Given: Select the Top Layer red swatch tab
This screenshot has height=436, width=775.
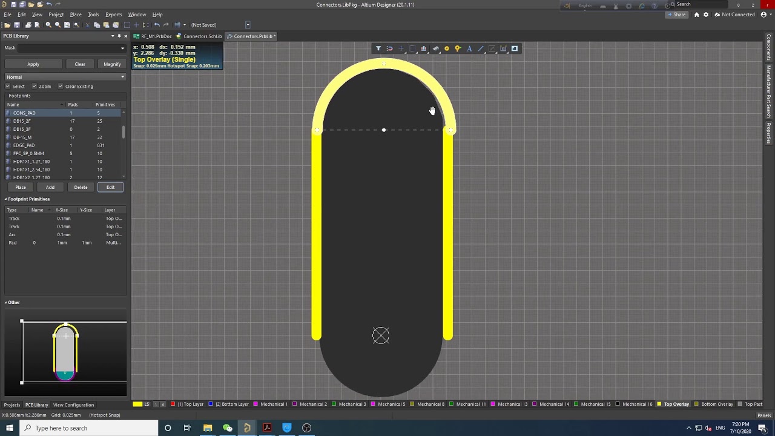Looking at the screenshot, I should pos(187,404).
